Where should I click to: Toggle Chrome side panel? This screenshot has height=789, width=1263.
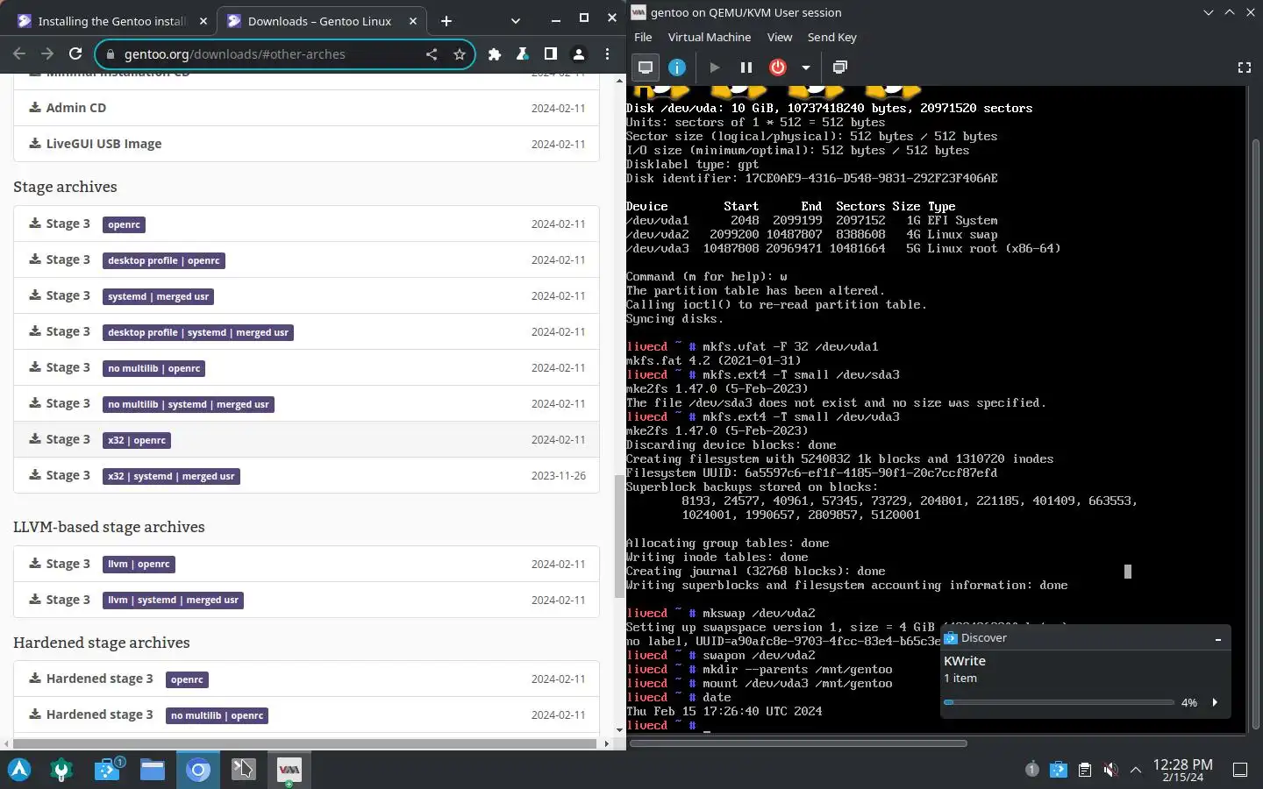tap(551, 54)
